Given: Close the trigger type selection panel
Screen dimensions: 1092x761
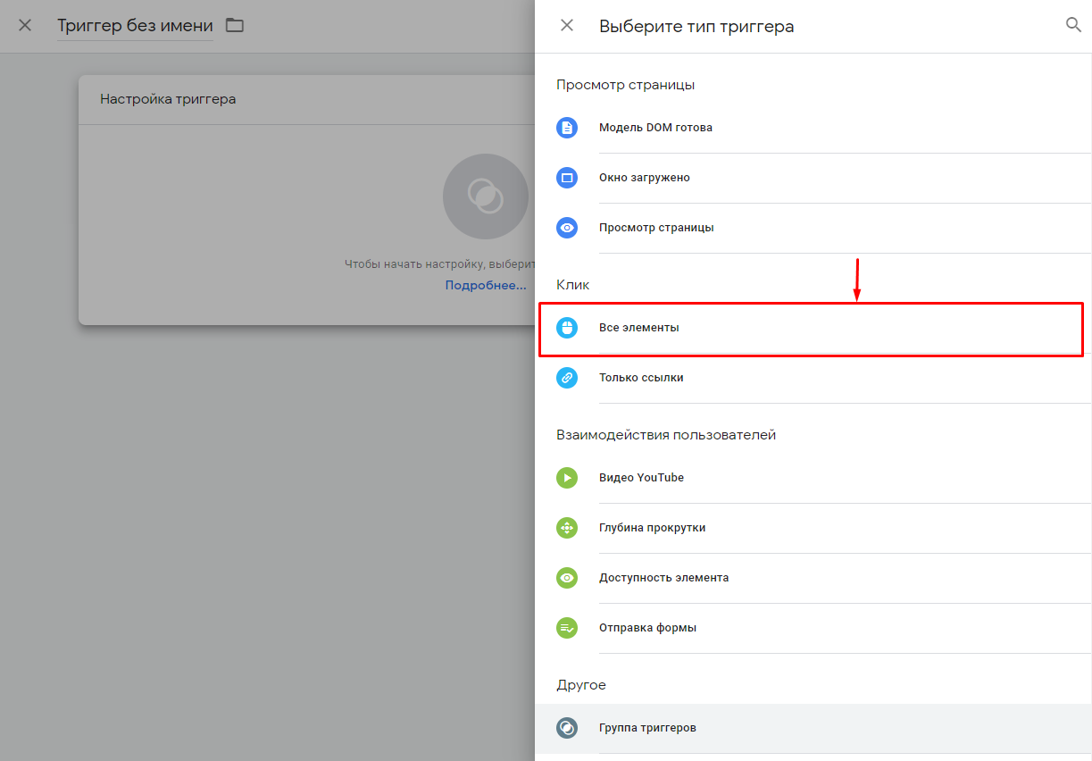Looking at the screenshot, I should pyautogui.click(x=567, y=25).
